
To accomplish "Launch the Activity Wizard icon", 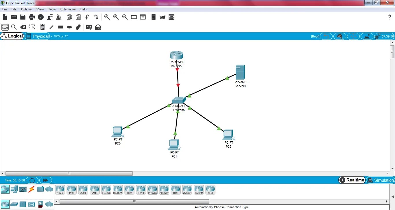I will pos(59,17).
